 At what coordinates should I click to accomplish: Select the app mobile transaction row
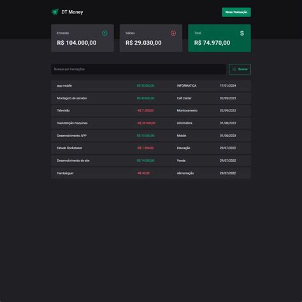click(x=151, y=85)
